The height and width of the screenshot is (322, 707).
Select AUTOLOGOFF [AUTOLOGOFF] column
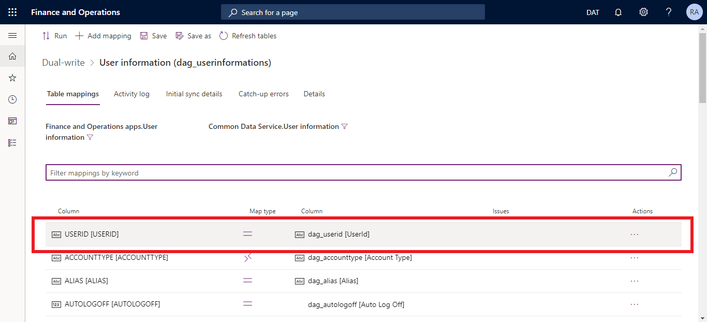pos(112,304)
